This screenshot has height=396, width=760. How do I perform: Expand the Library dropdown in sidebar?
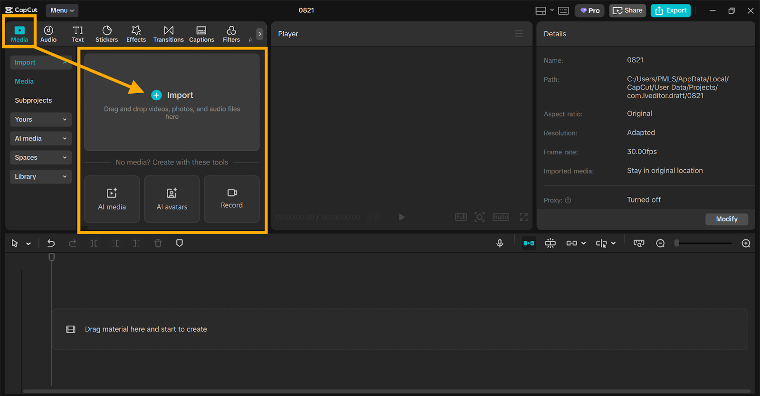point(40,176)
